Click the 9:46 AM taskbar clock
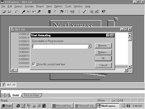This screenshot has width=145, height=109. [x=137, y=106]
